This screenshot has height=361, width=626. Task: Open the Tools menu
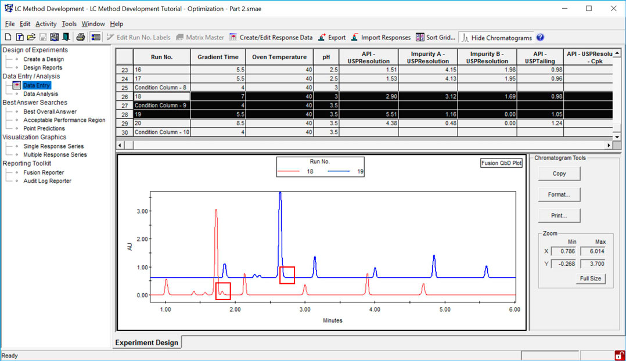click(69, 24)
